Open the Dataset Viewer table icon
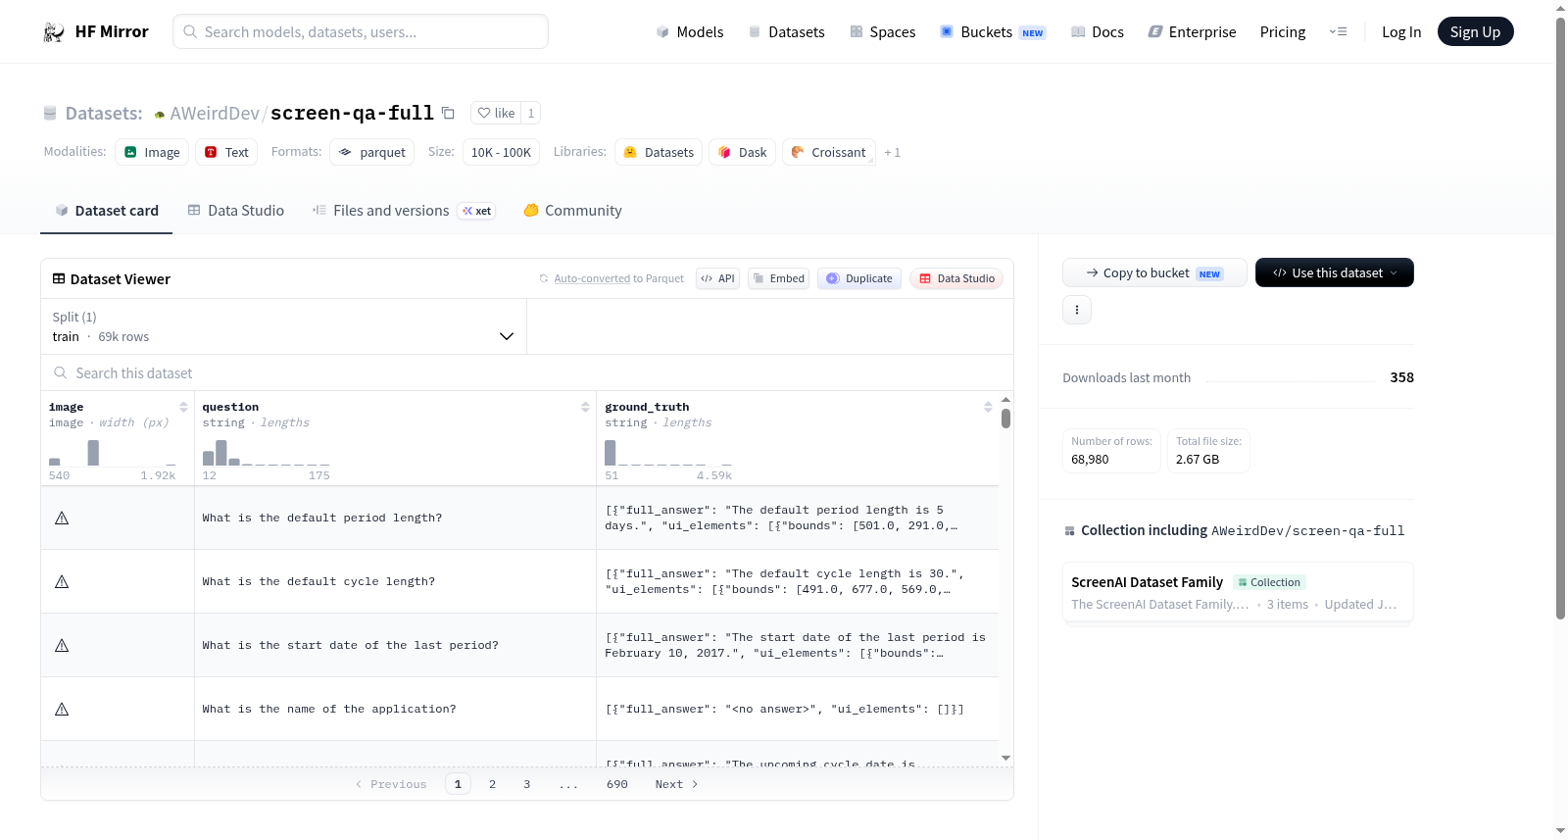This screenshot has height=840, width=1568. (59, 278)
